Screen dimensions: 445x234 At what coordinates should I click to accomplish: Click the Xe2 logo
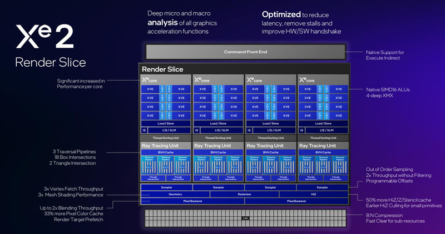tap(44, 37)
